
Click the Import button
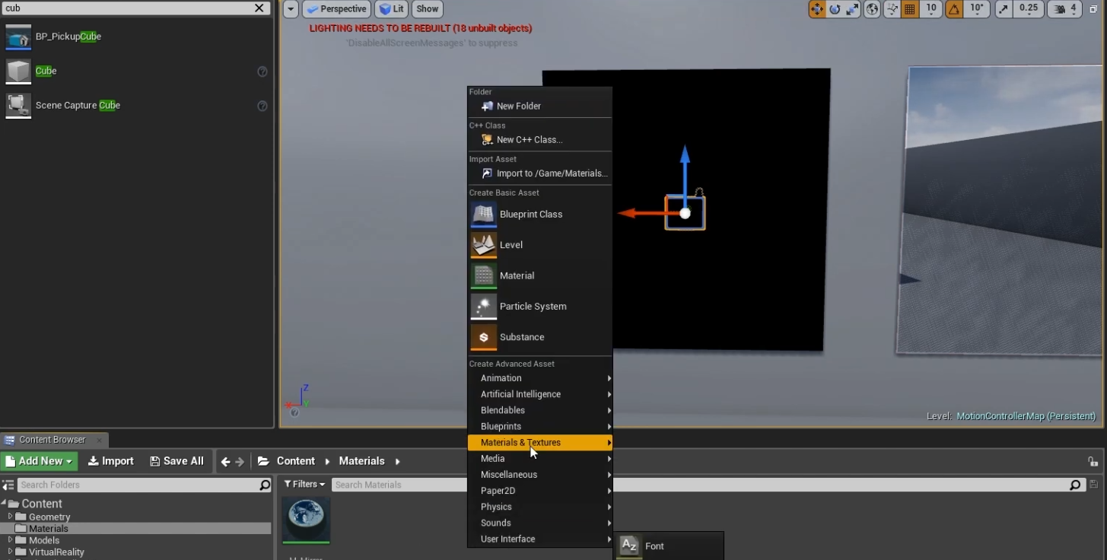(x=111, y=461)
